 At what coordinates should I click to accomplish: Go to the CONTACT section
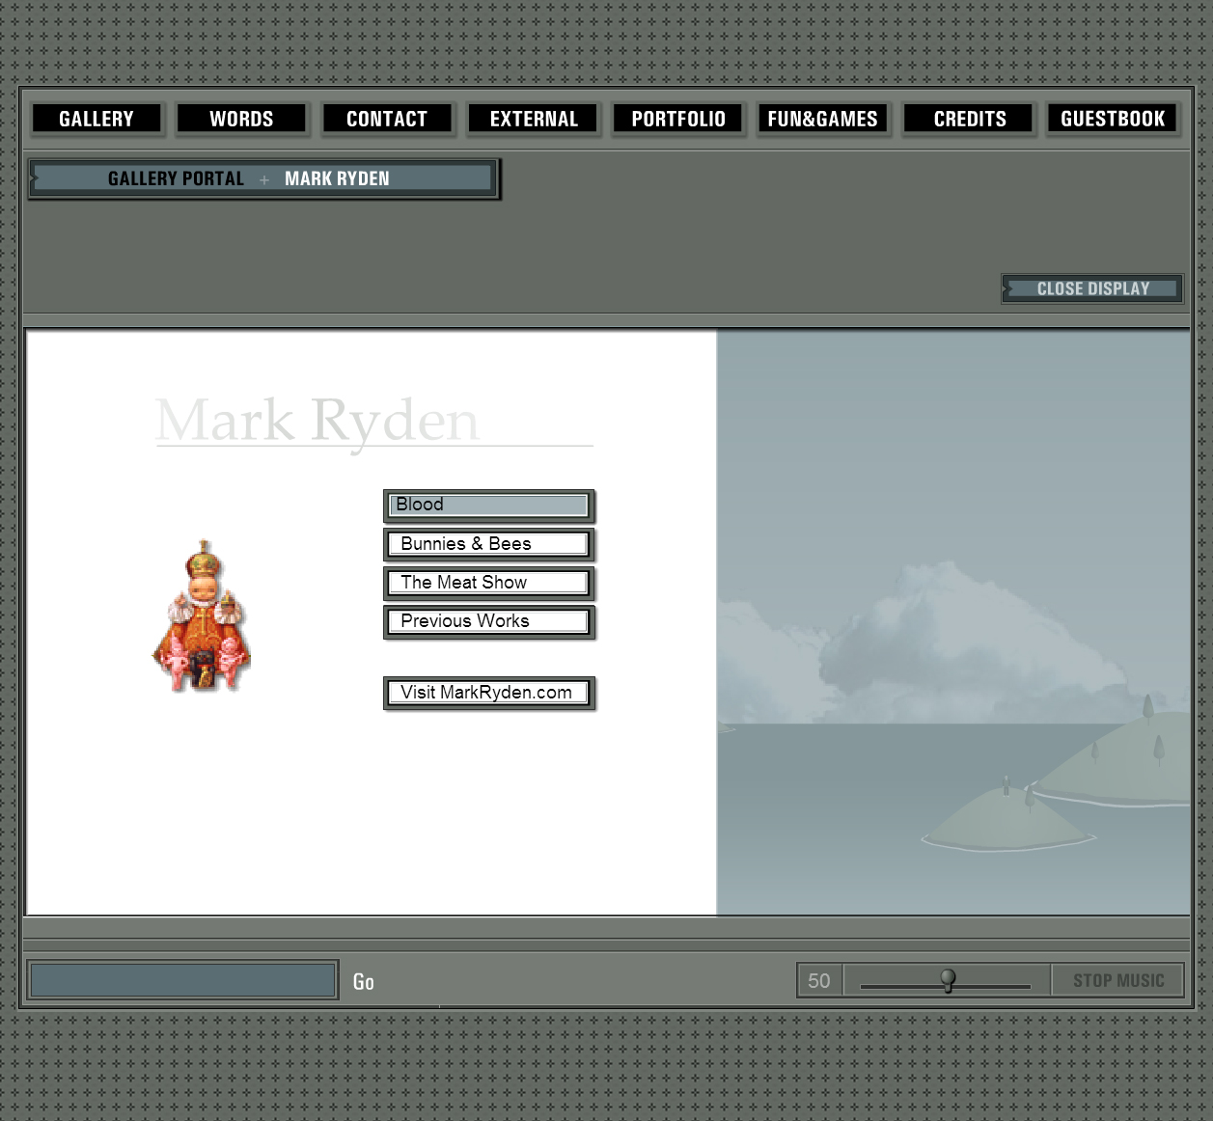386,119
